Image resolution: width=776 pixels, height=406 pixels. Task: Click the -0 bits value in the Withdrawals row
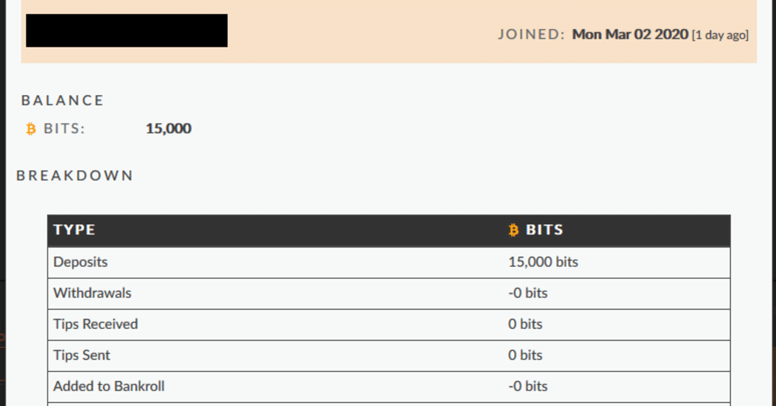527,293
